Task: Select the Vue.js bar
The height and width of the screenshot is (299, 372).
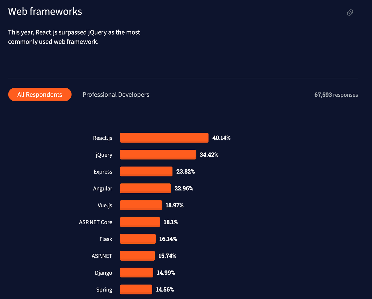Action: 141,205
